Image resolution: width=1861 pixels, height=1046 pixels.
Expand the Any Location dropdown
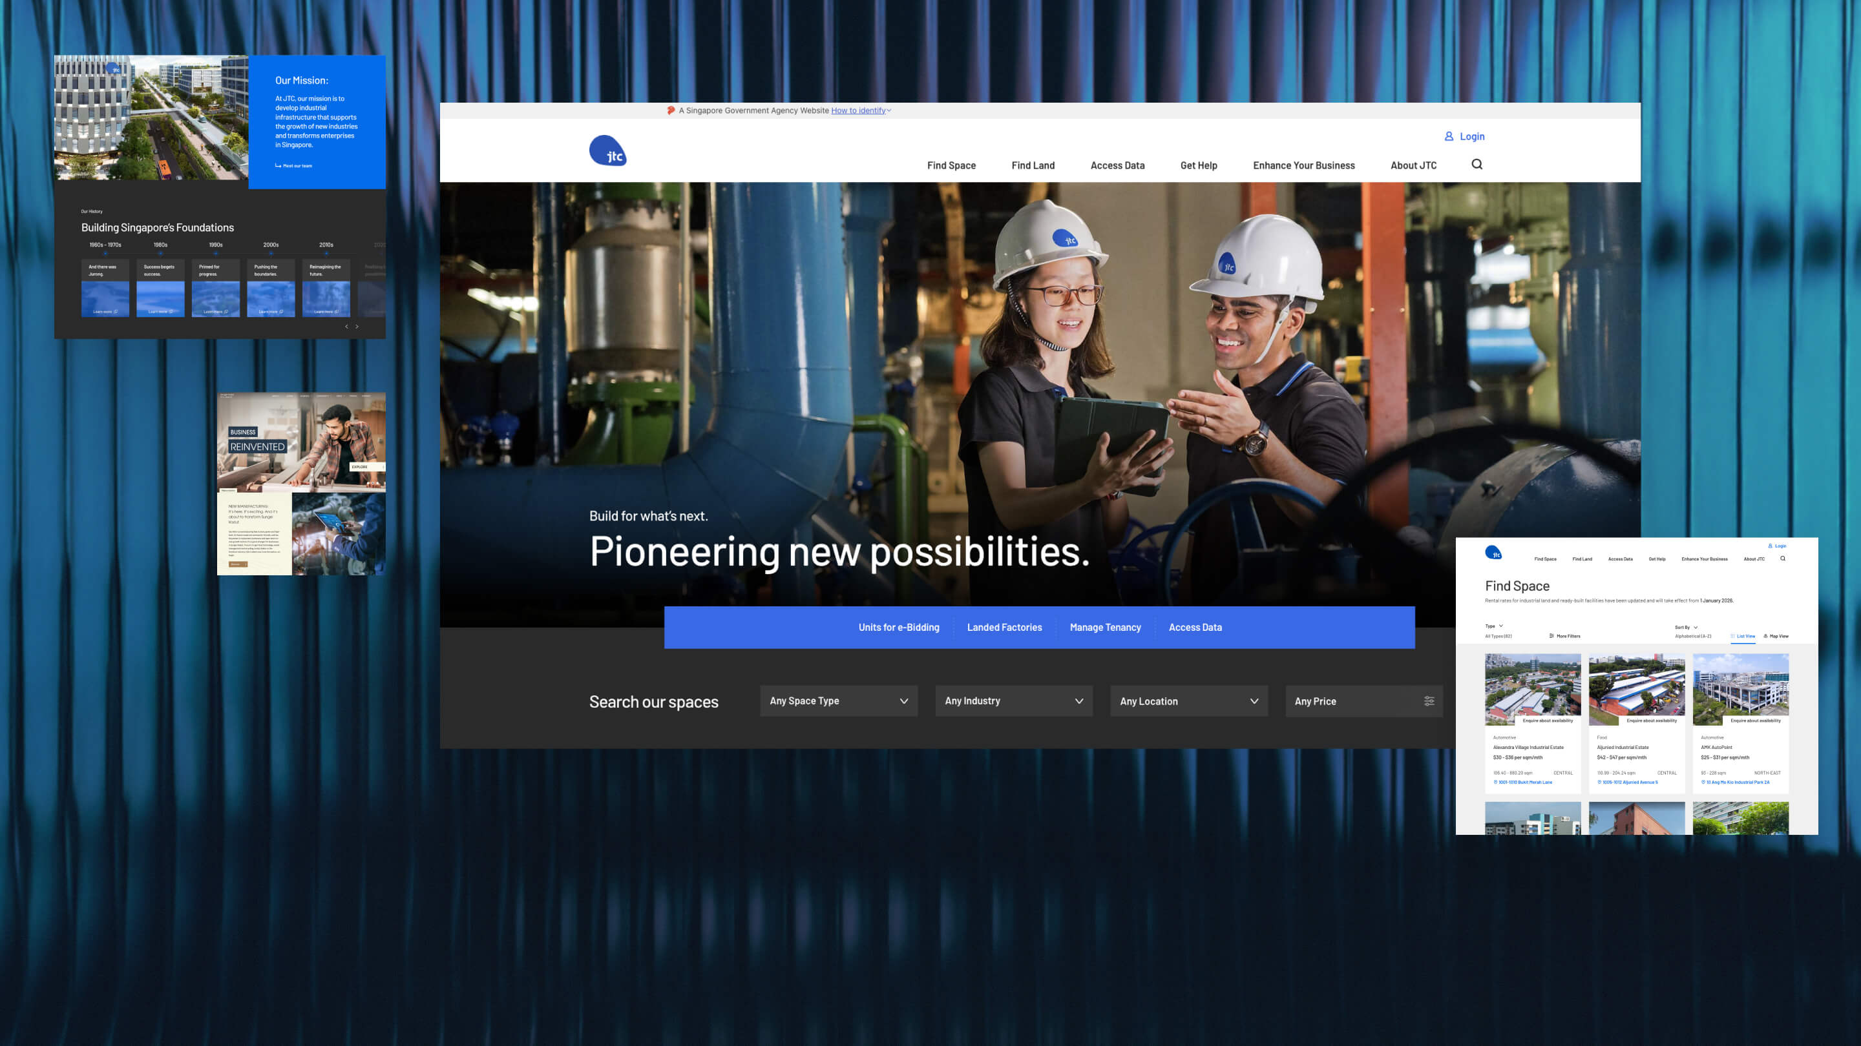[x=1188, y=701]
